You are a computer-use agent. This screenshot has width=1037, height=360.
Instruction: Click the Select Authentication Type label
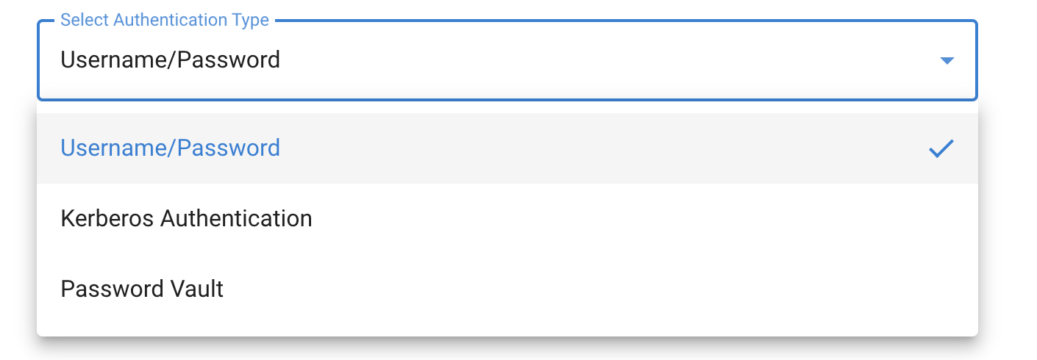[165, 21]
